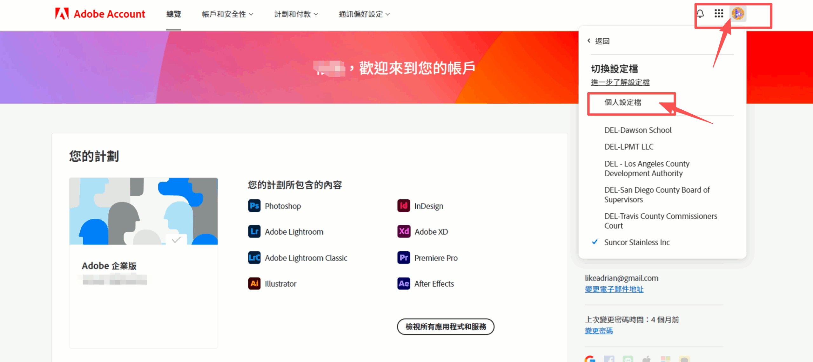The width and height of the screenshot is (813, 362).
Task: Switch to DEL-Dawson School profile
Action: click(638, 130)
